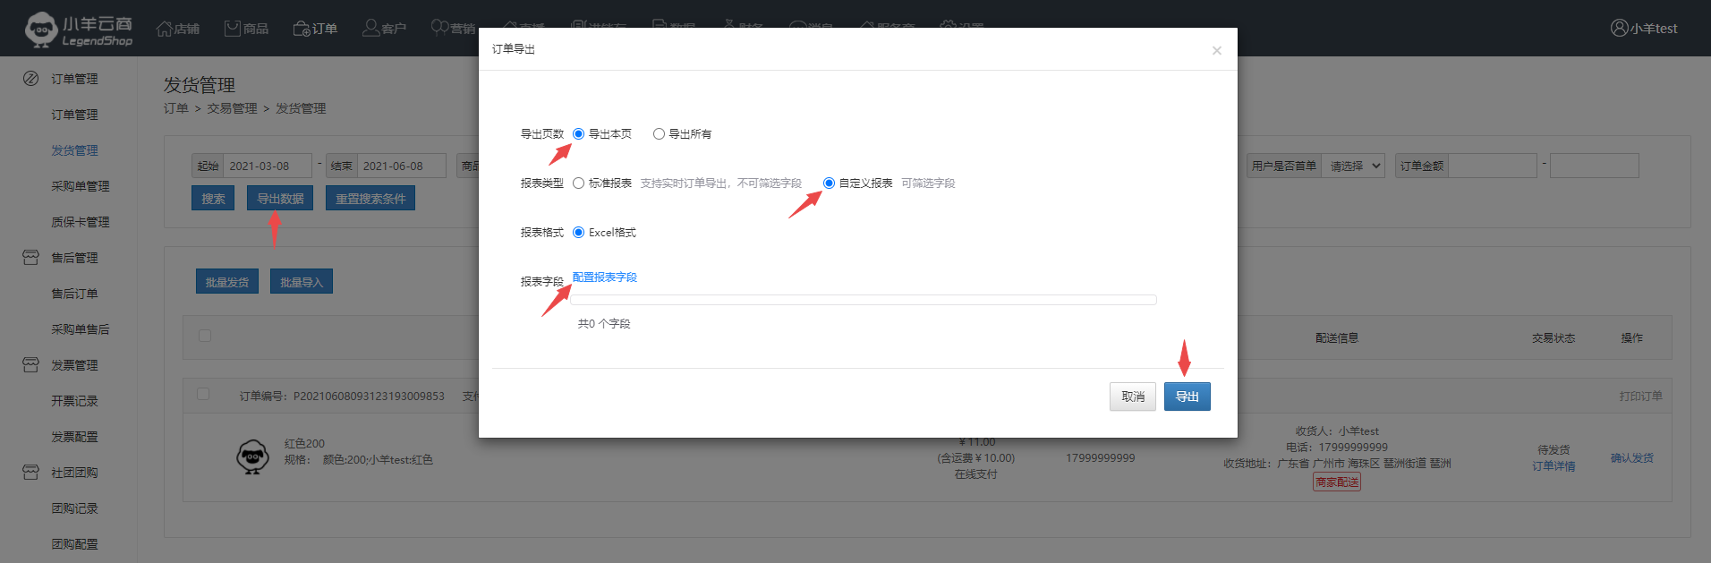Open the 店铺 store icon menu

pyautogui.click(x=165, y=29)
